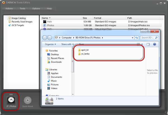Click Computer in the address bar
The width and height of the screenshot is (168, 115).
point(67,38)
